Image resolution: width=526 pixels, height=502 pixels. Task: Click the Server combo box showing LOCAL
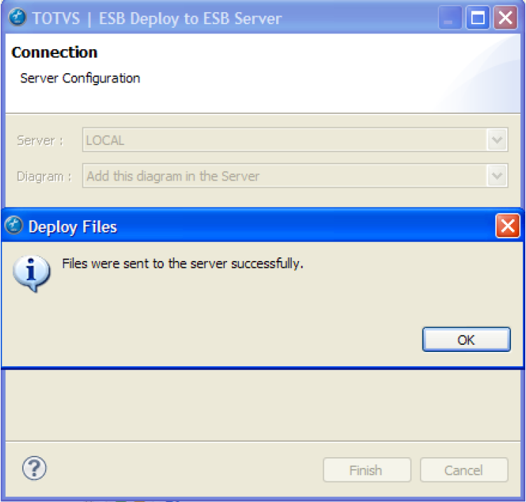pyautogui.click(x=285, y=140)
